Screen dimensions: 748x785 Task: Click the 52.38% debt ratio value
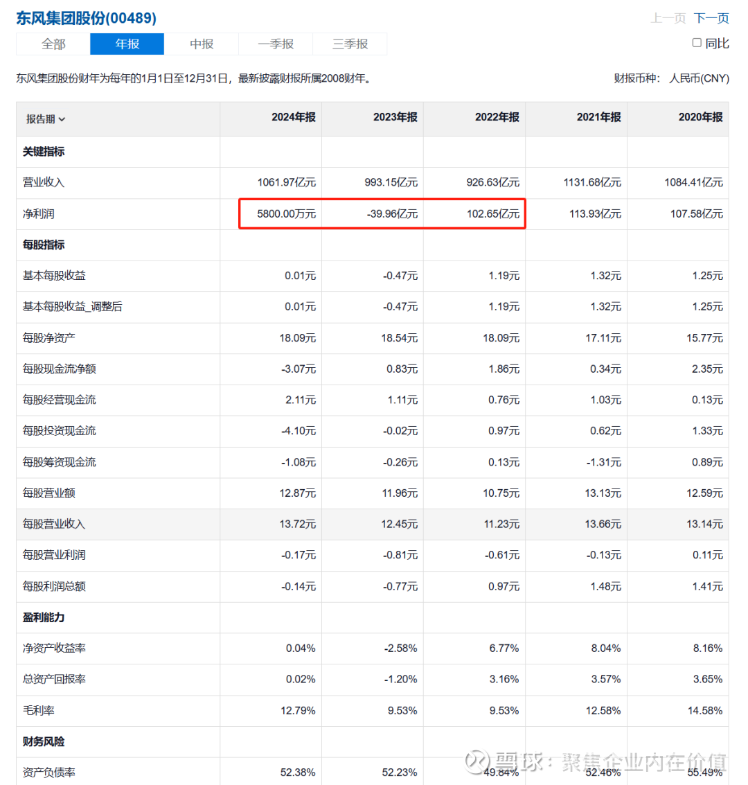(x=299, y=773)
